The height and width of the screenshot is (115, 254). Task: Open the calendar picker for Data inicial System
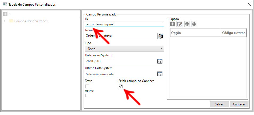tap(160, 61)
